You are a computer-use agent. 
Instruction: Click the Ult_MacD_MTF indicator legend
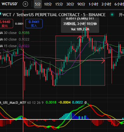pos(13,103)
